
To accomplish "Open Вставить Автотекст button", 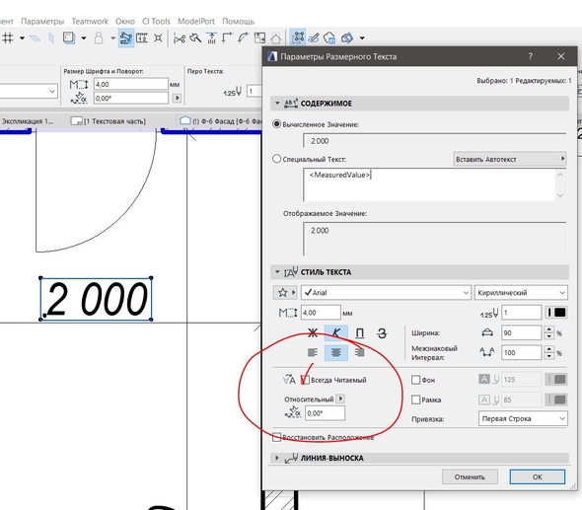I will [510, 159].
